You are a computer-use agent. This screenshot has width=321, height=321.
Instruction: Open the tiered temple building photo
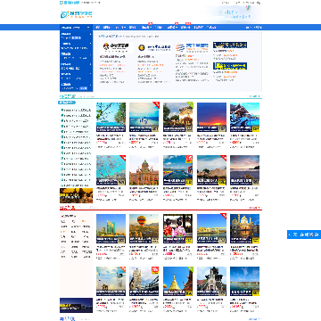(x=211, y=281)
